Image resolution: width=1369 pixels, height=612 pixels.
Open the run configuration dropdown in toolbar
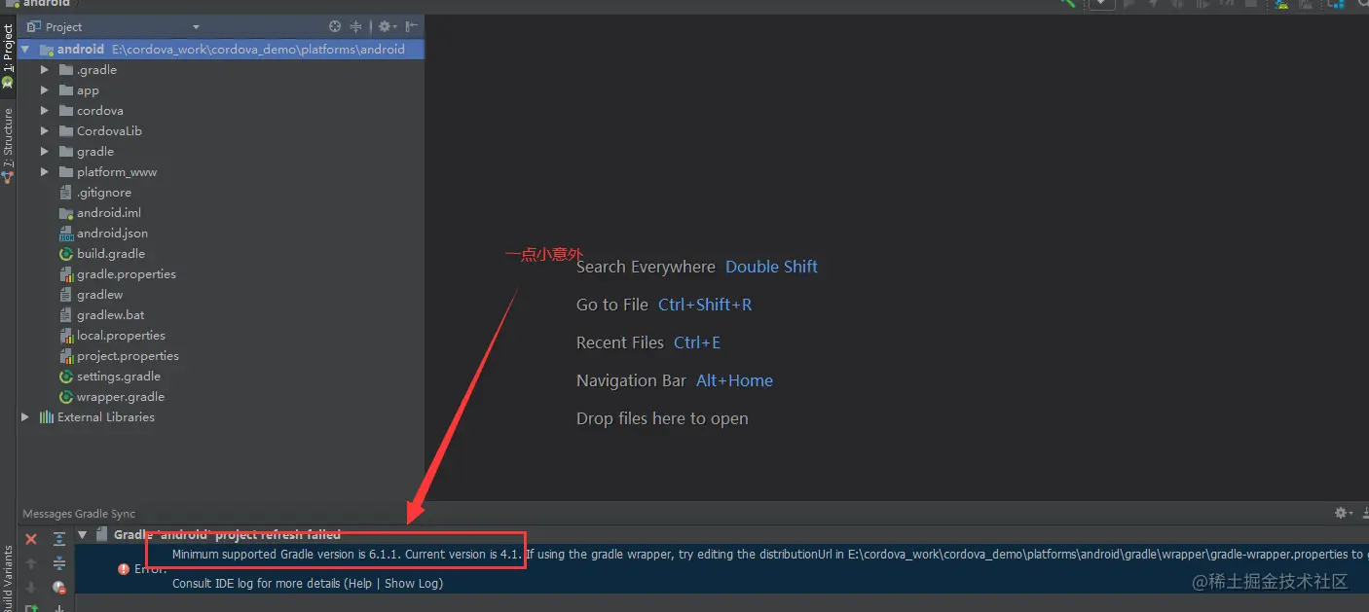(1101, 4)
